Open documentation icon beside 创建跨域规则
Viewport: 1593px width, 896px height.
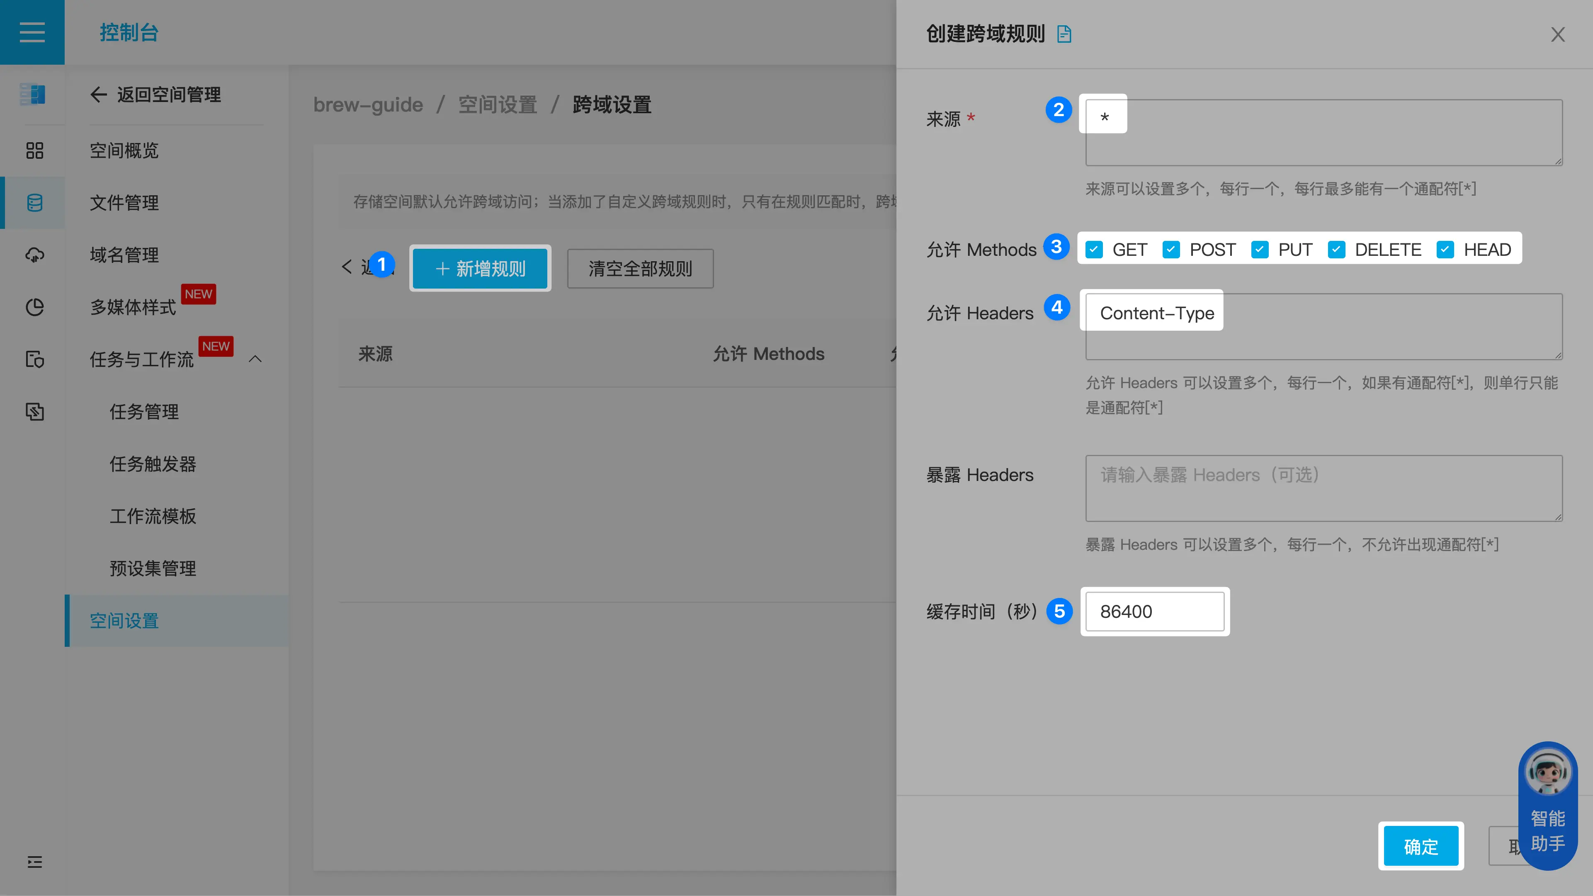pos(1064,34)
